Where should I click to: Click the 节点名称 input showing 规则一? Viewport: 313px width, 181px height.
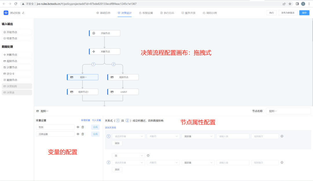(x=288, y=111)
